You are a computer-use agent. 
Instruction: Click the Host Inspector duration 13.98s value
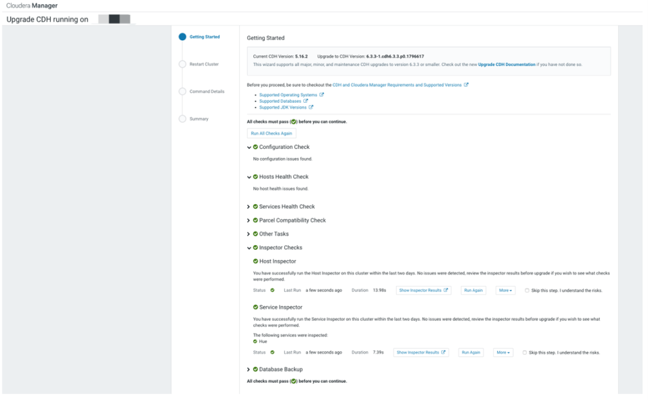pos(380,291)
